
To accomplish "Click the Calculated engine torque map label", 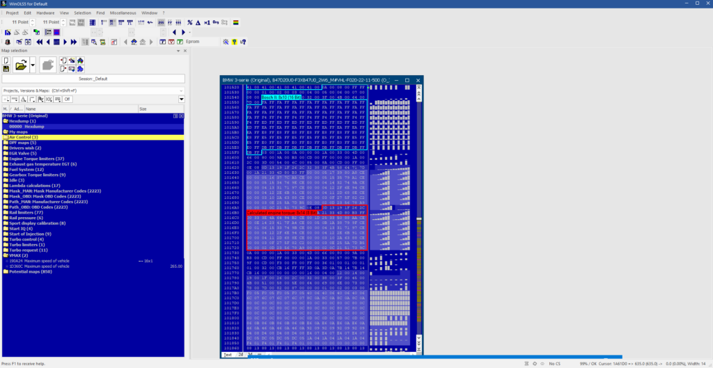I will point(281,213).
